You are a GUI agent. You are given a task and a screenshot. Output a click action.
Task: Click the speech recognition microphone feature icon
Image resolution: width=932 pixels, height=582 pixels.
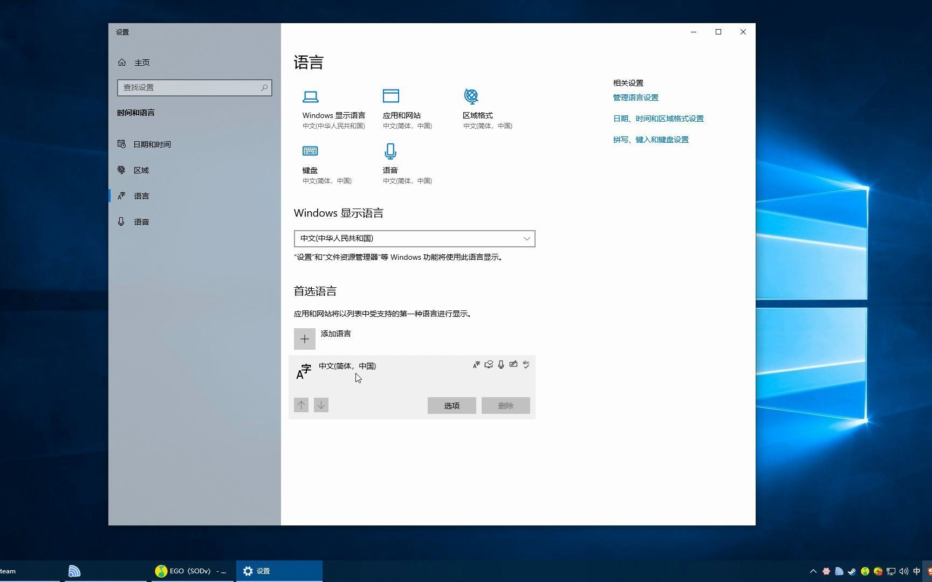[x=501, y=365]
